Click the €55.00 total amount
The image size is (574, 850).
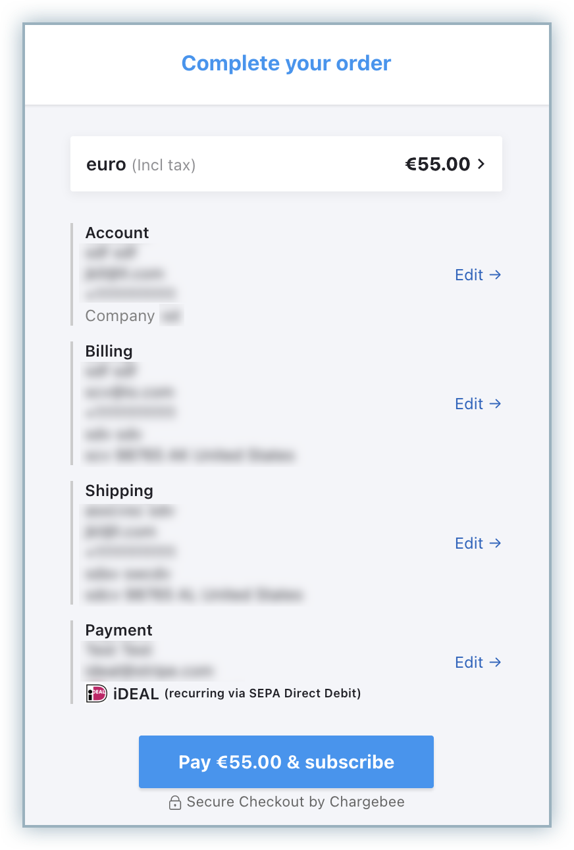[x=437, y=164]
